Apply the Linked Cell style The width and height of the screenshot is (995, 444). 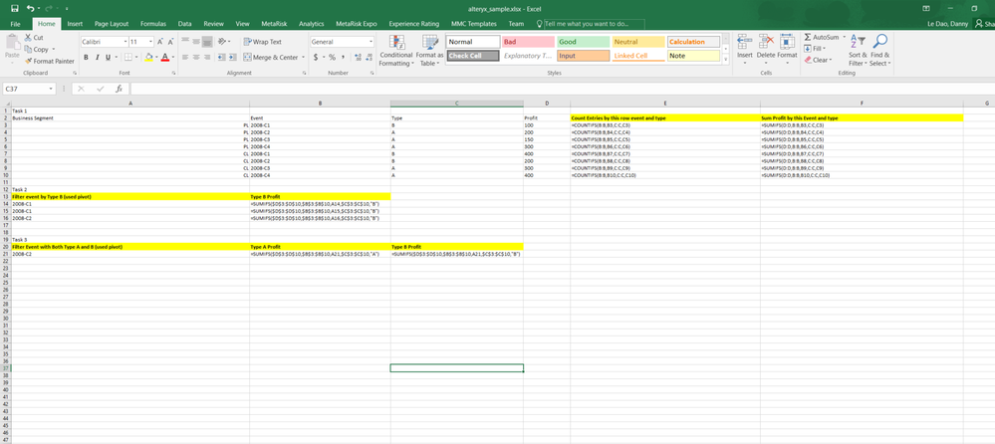[x=637, y=56]
